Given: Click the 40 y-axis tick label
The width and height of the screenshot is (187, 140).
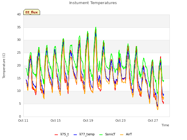Looking at the screenshot, I should [19, 14].
